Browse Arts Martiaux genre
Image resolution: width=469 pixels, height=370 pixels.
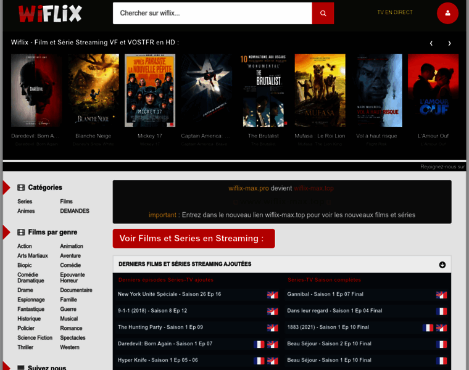(33, 256)
